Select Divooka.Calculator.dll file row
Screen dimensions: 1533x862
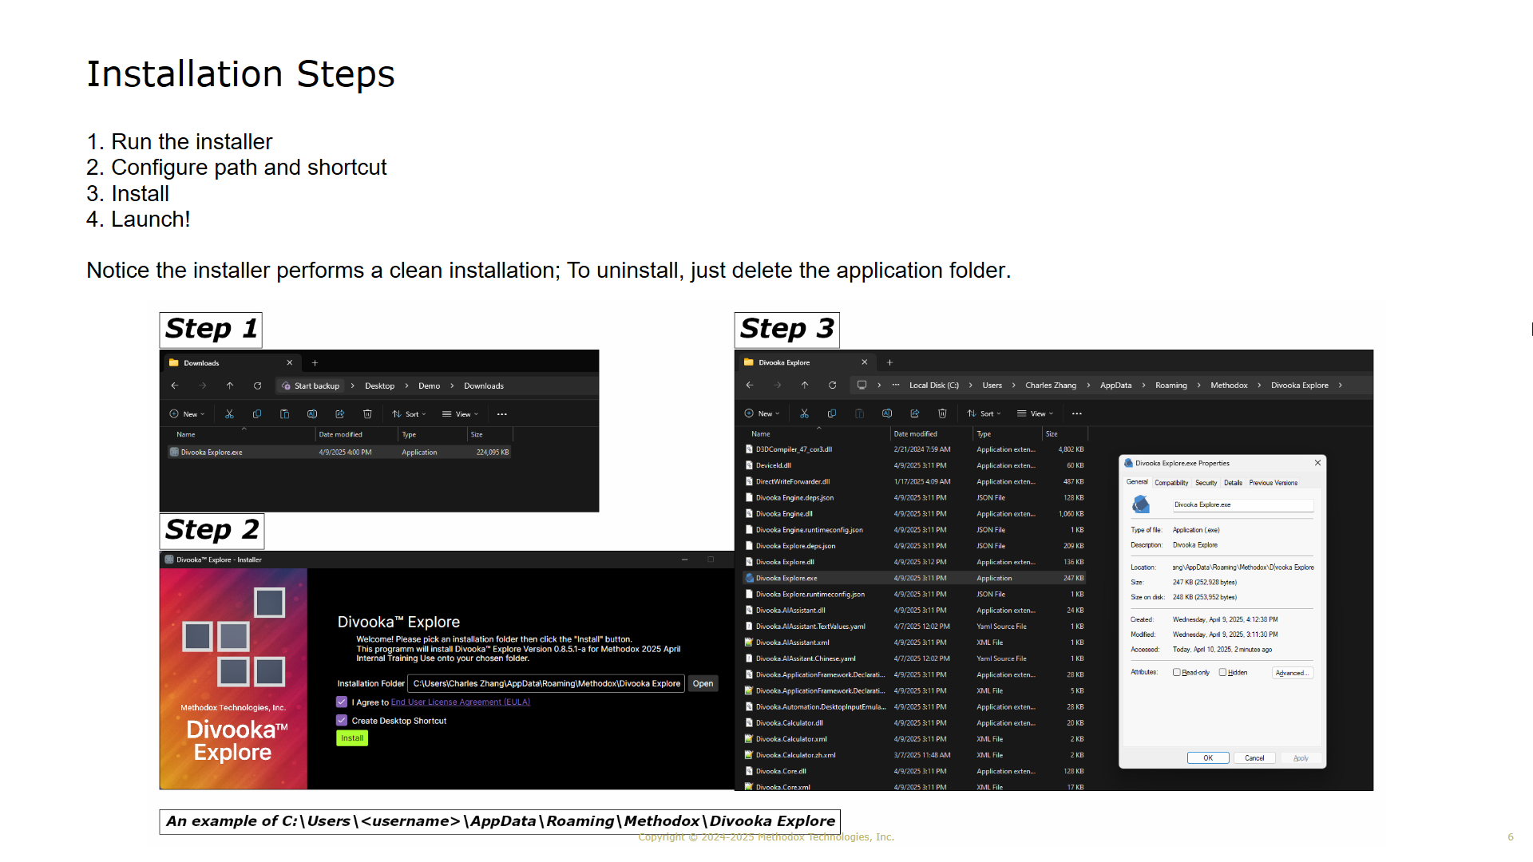(x=913, y=723)
